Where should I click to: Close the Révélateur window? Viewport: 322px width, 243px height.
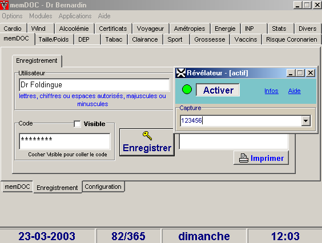point(311,73)
